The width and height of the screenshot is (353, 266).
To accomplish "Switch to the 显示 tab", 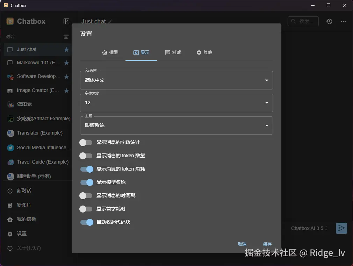I will tap(141, 52).
